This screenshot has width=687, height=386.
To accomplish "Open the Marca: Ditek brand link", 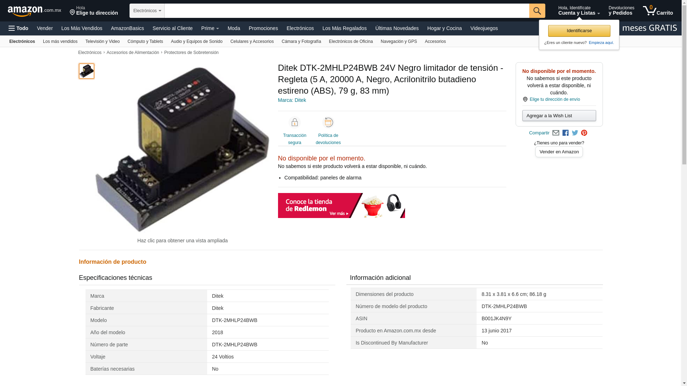I will pos(292,100).
